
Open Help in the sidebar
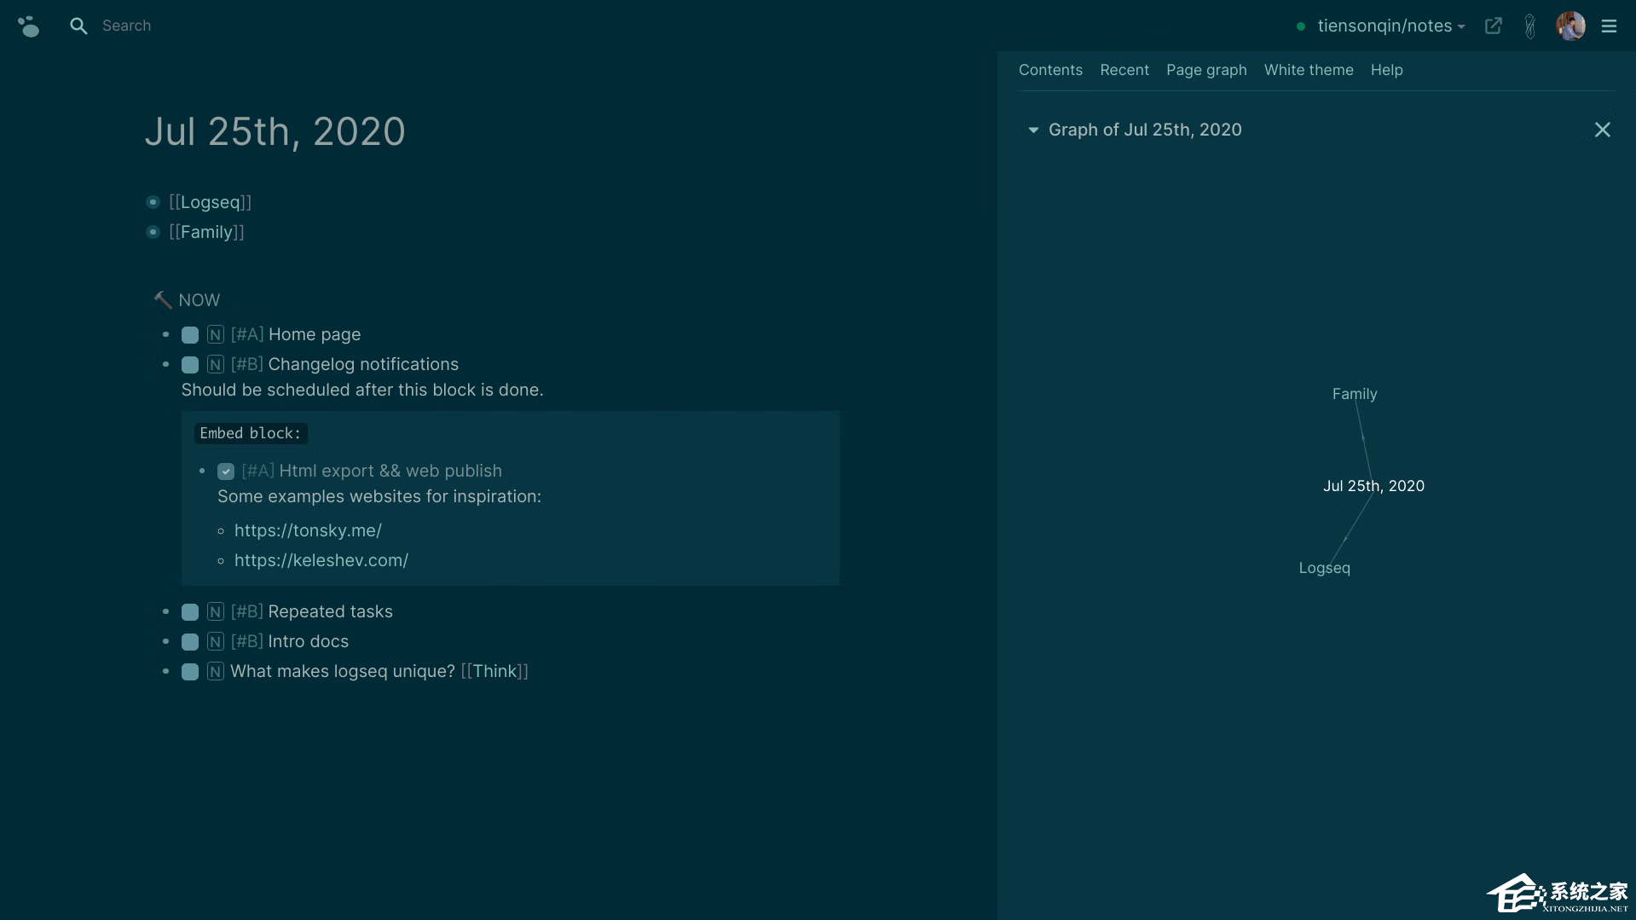[x=1386, y=70]
